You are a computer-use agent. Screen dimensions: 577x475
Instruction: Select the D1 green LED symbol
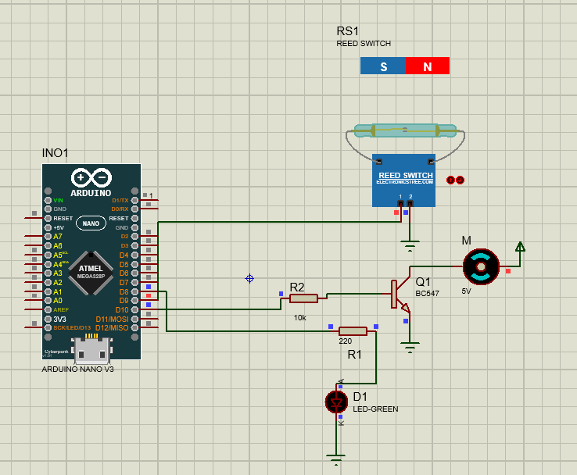pyautogui.click(x=336, y=402)
